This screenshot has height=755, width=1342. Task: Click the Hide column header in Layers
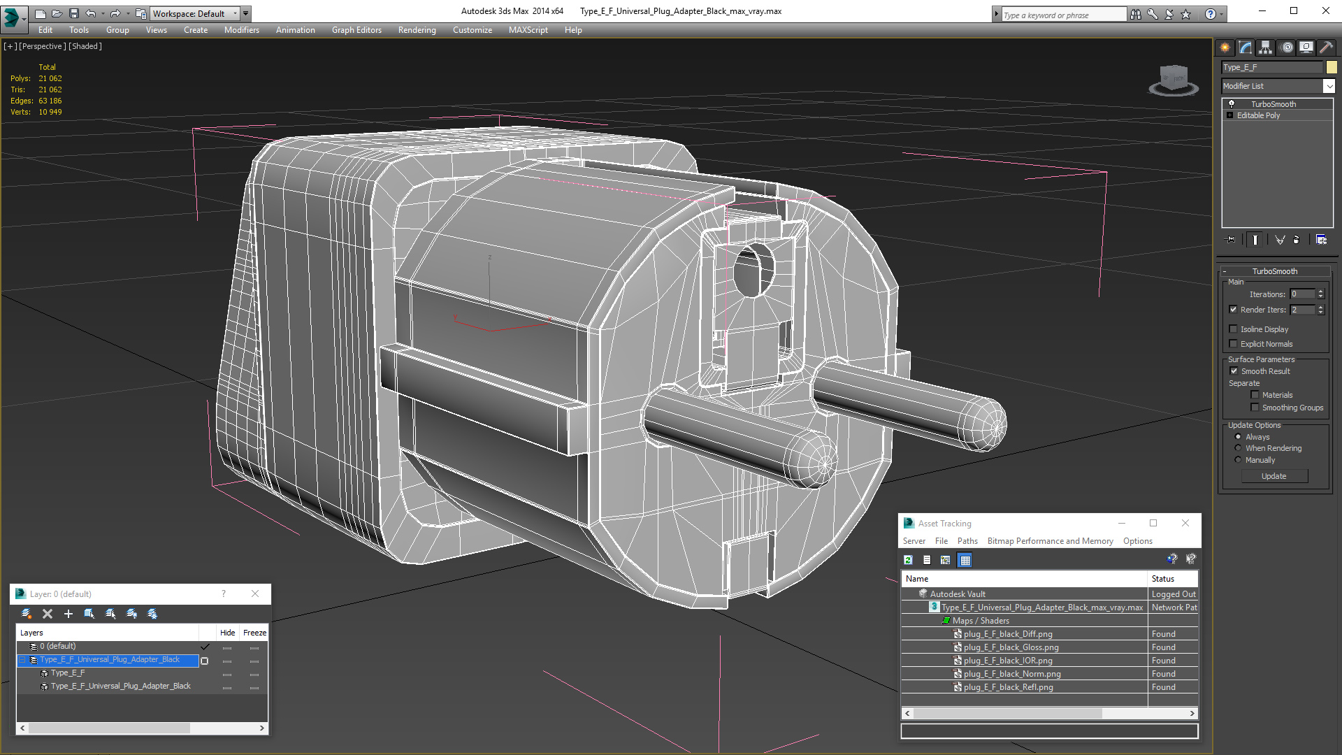coord(228,633)
